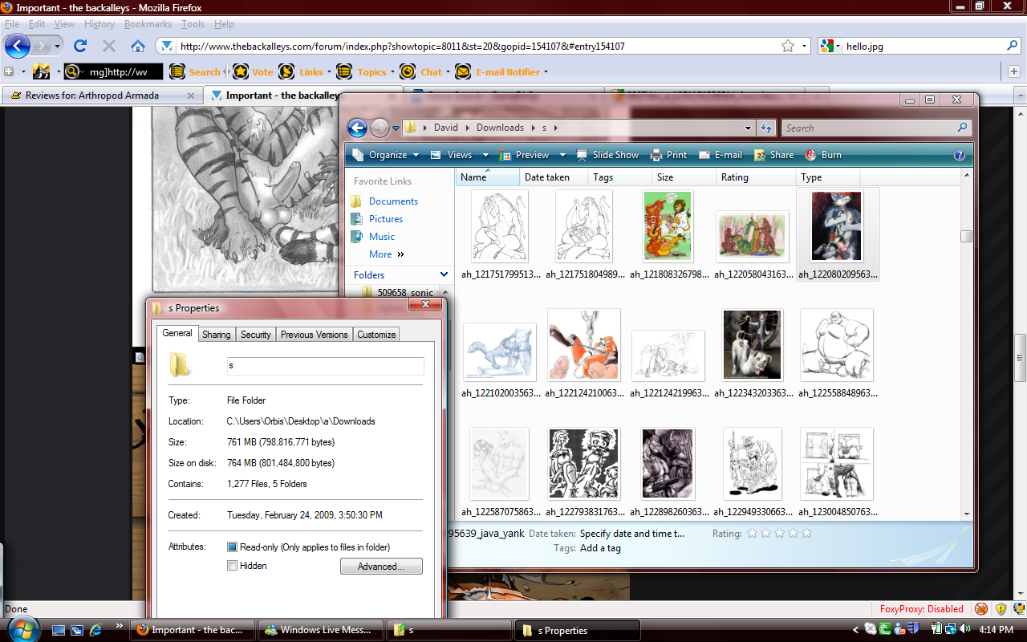Image resolution: width=1027 pixels, height=642 pixels.
Task: Click the Advanced... button in Properties
Action: click(x=381, y=567)
